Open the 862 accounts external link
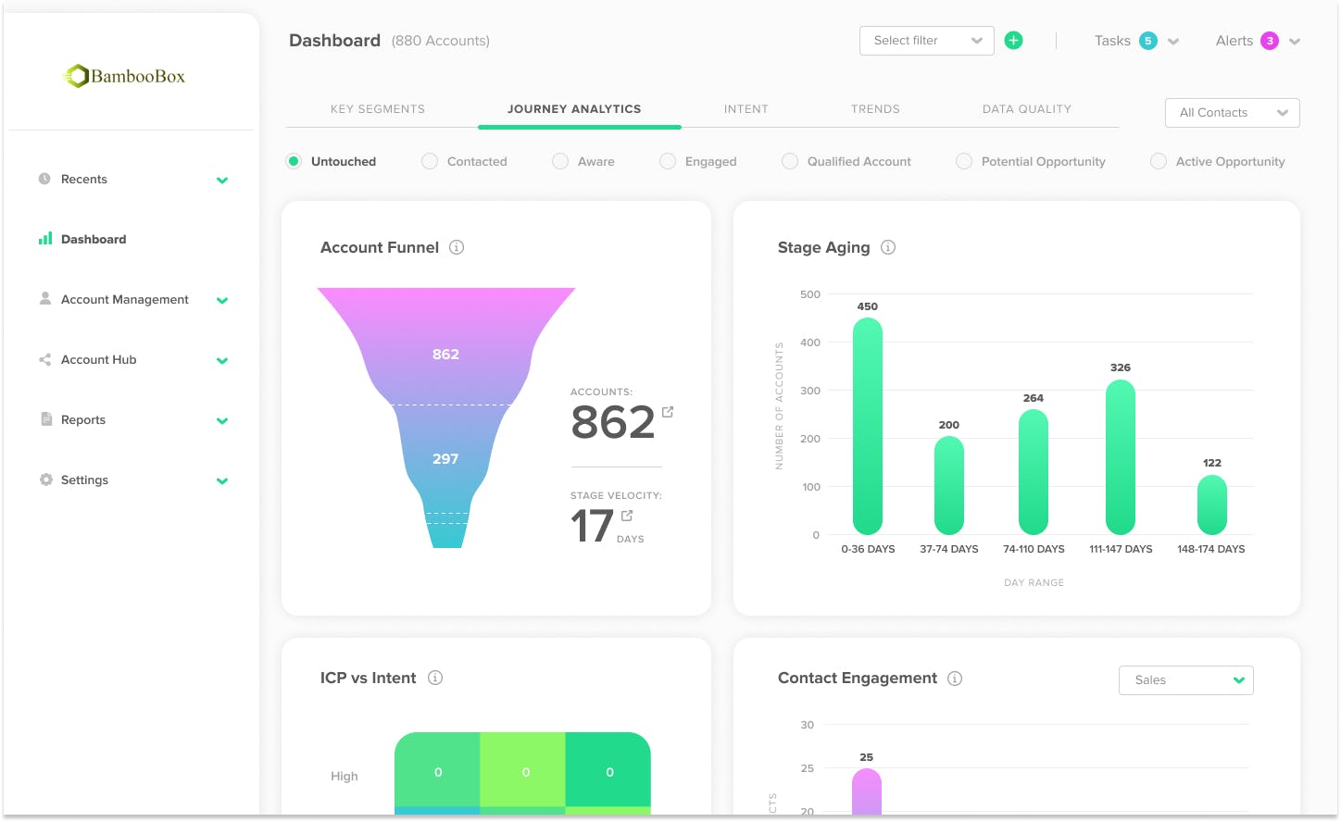 click(x=669, y=411)
